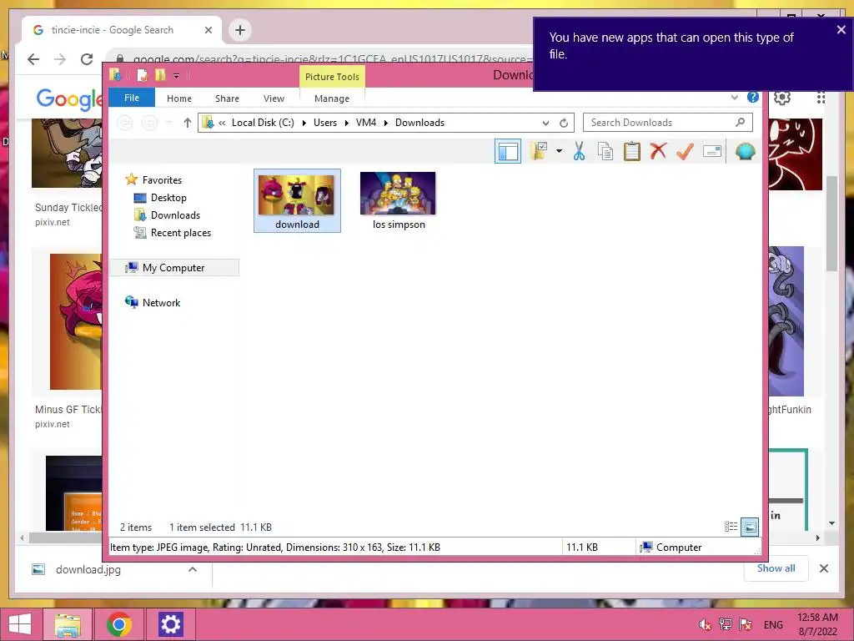Expand the ribbon with chevron arrow
The height and width of the screenshot is (641, 854).
(x=734, y=98)
